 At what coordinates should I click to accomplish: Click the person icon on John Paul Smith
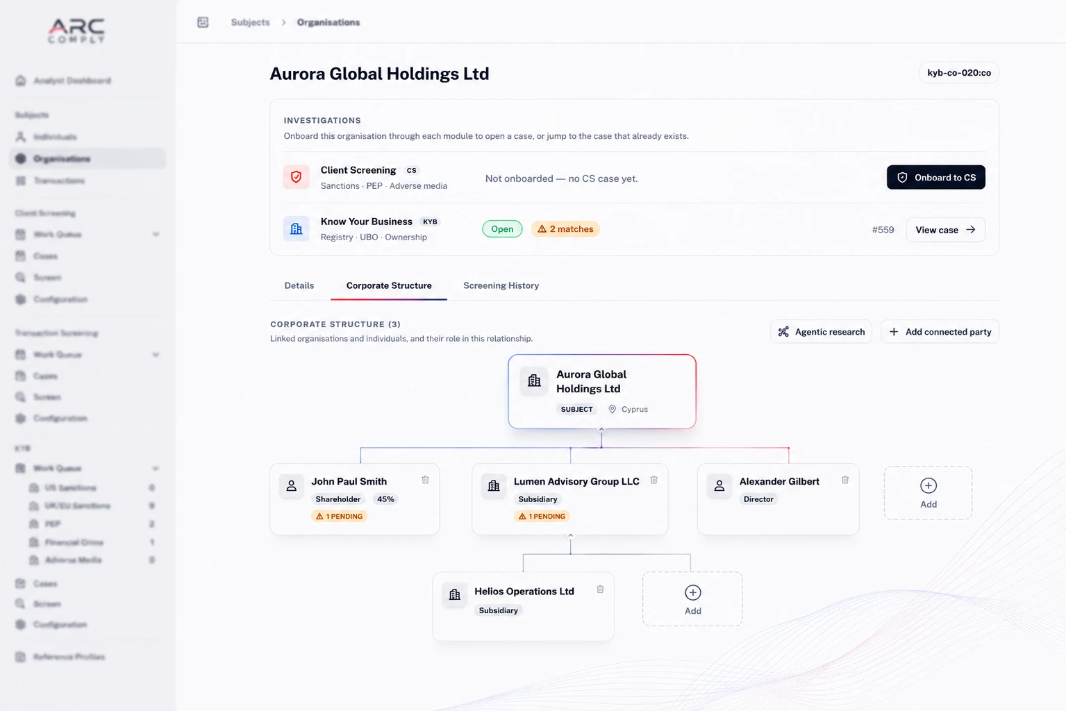(292, 486)
